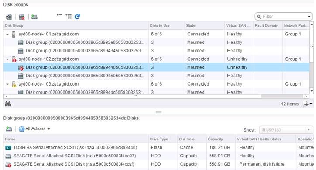Select host syd00-node-103.zettagrid.com

tap(48, 84)
